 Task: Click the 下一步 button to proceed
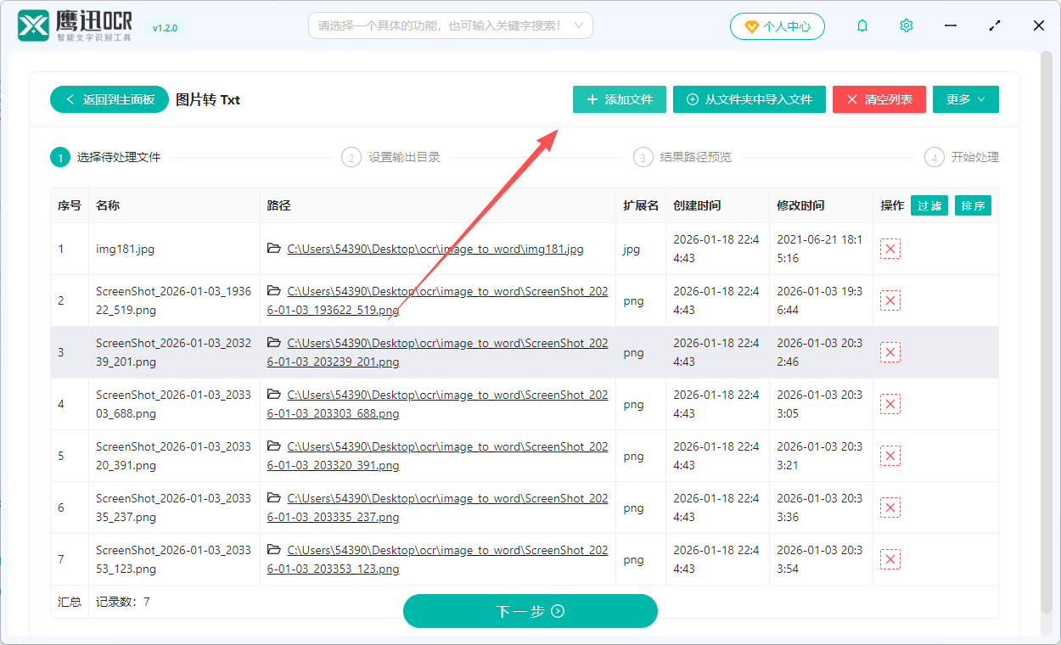point(530,611)
